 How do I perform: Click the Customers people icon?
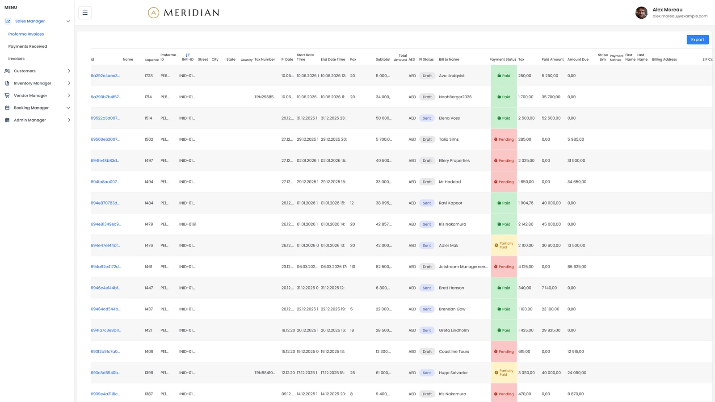7,71
